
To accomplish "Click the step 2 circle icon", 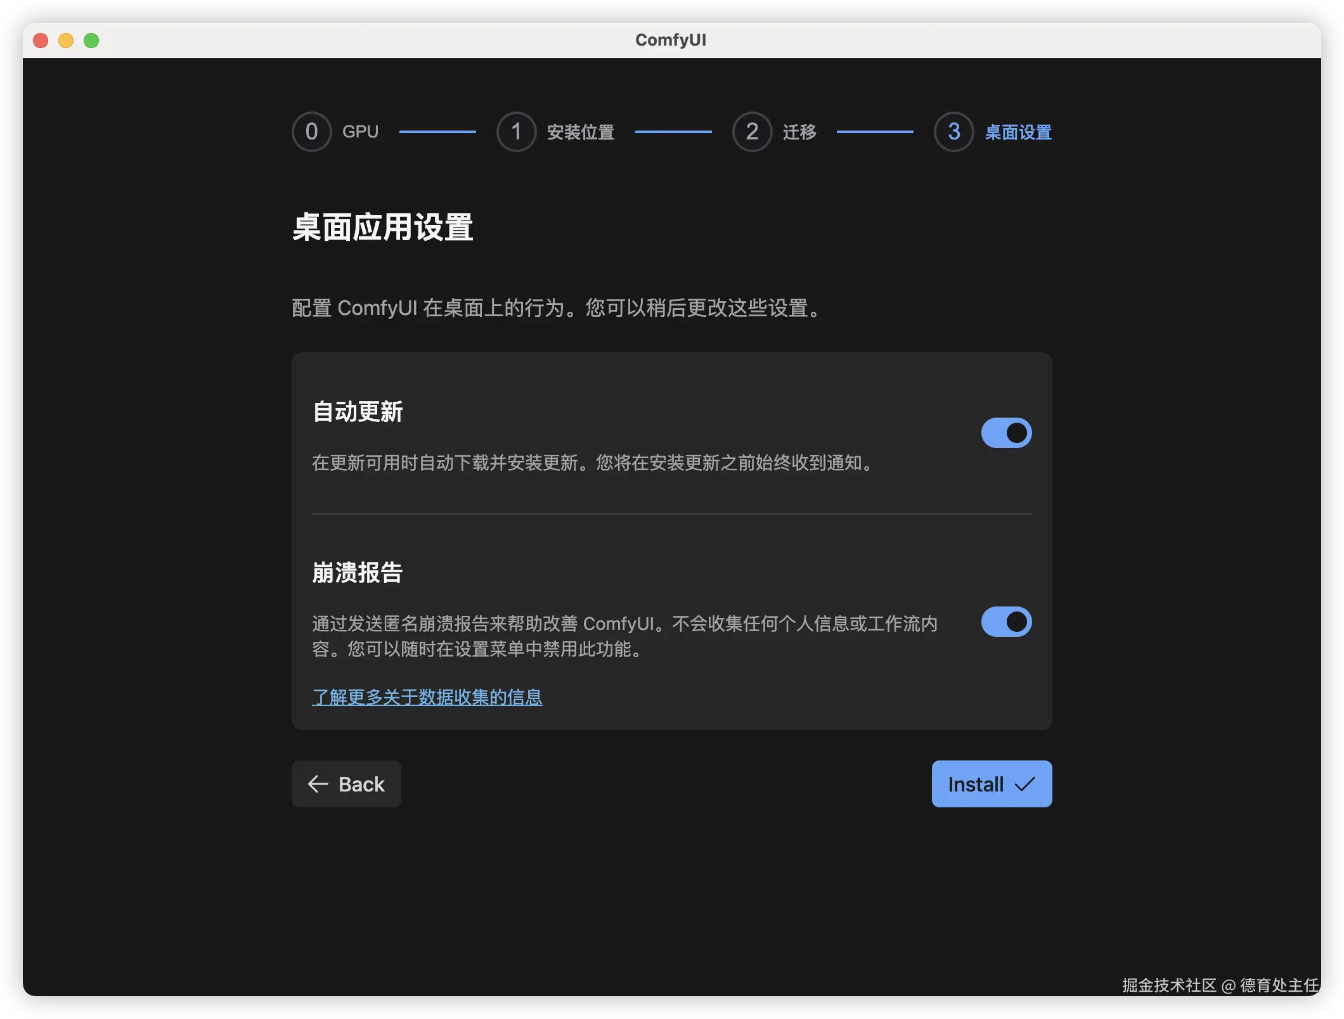I will 752,132.
